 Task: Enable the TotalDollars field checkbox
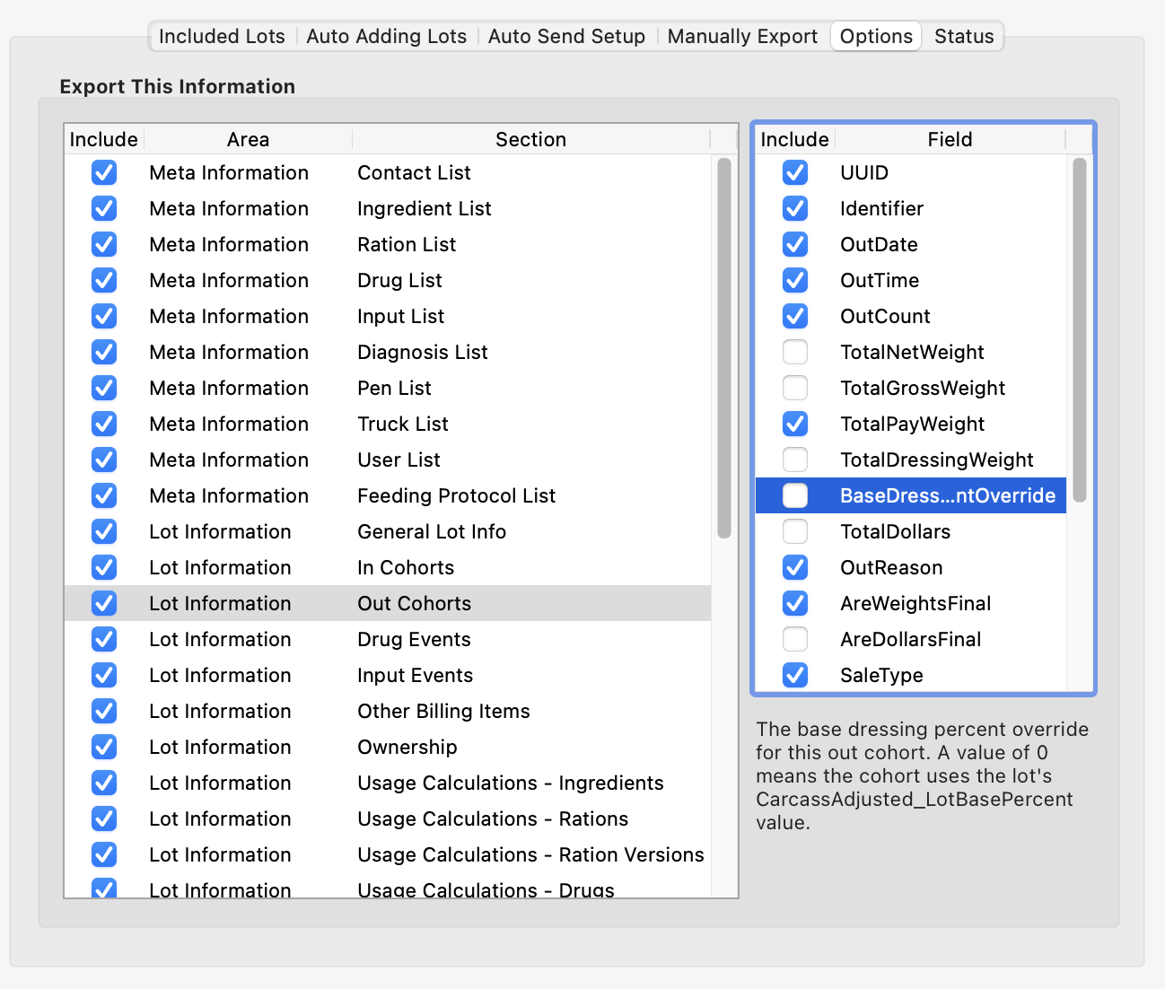(795, 531)
